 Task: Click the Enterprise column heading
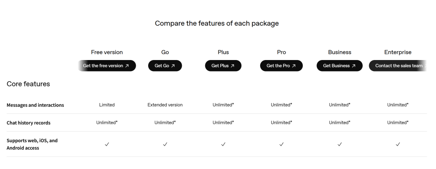click(x=398, y=52)
